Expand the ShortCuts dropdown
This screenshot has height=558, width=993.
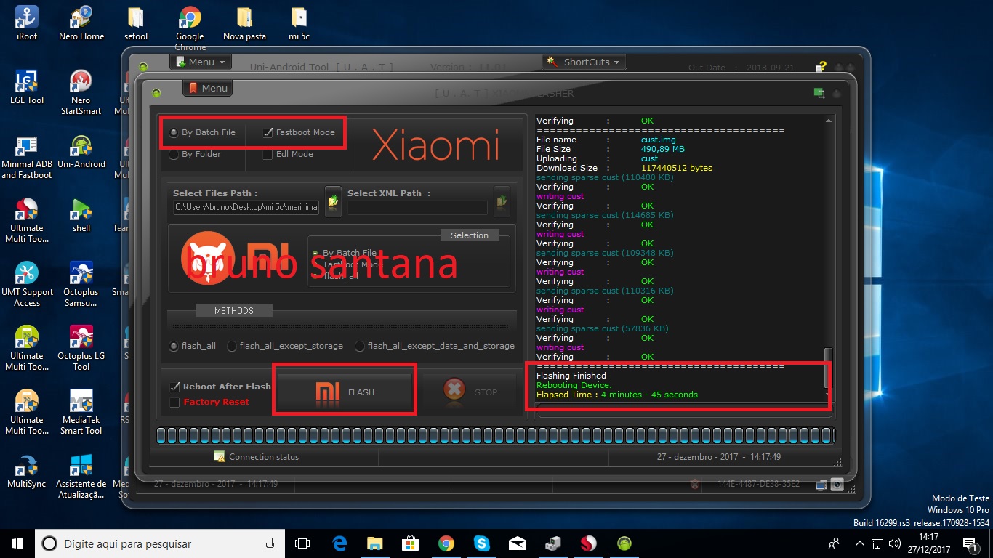point(584,62)
